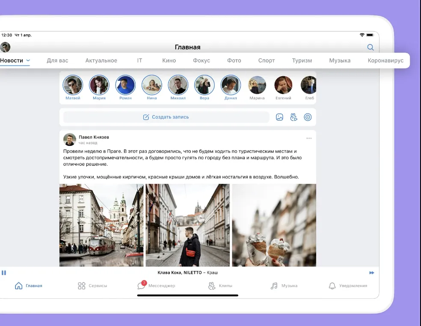Switch to the Спорт tab
The width and height of the screenshot is (421, 326).
click(x=267, y=60)
